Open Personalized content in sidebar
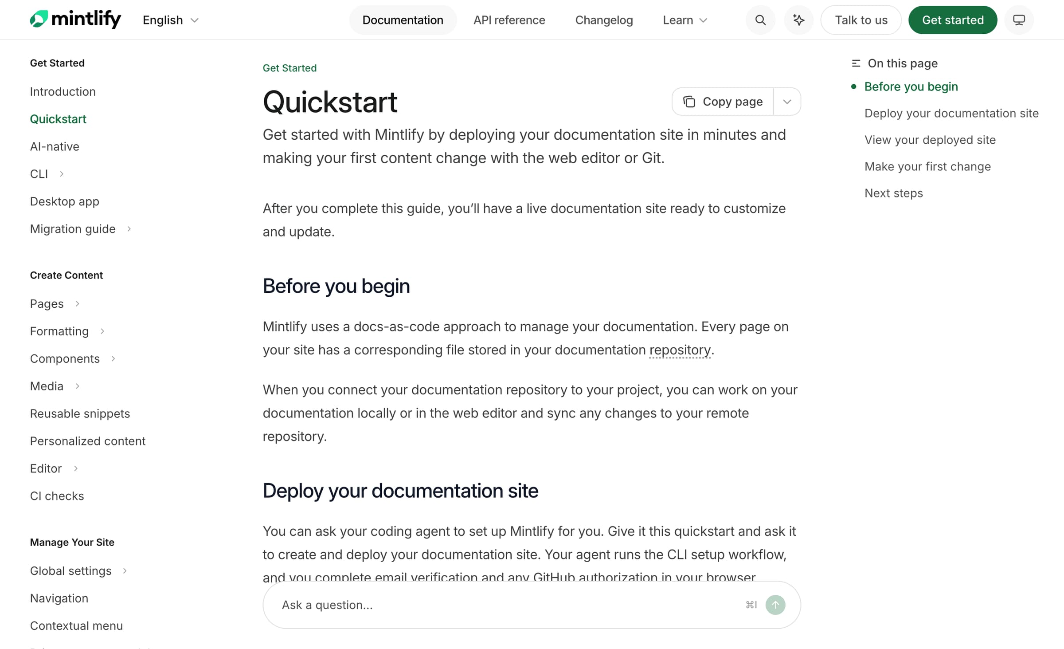 coord(87,441)
